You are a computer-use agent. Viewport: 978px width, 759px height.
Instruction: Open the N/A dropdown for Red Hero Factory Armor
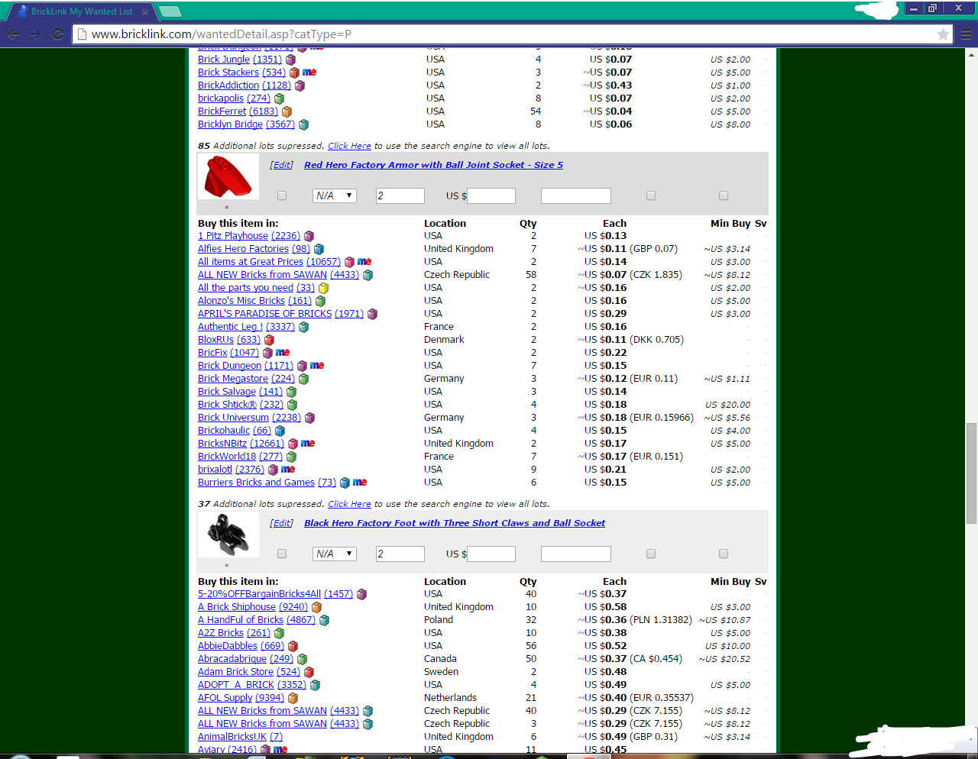coord(335,196)
